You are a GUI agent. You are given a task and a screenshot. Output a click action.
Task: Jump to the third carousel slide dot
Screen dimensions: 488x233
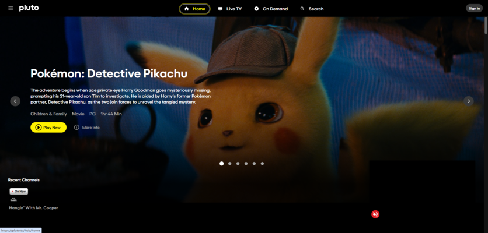tap(238, 164)
